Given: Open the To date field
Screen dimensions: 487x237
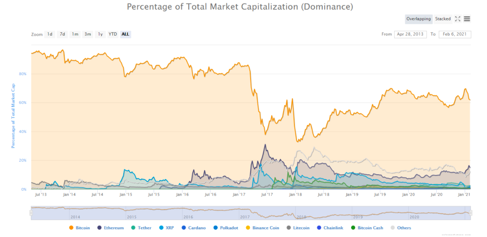Looking at the screenshot, I should click(x=455, y=34).
